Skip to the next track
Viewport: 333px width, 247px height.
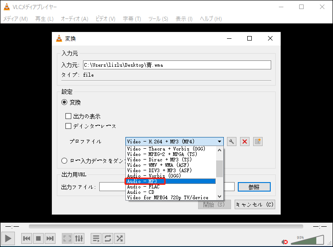50,238
